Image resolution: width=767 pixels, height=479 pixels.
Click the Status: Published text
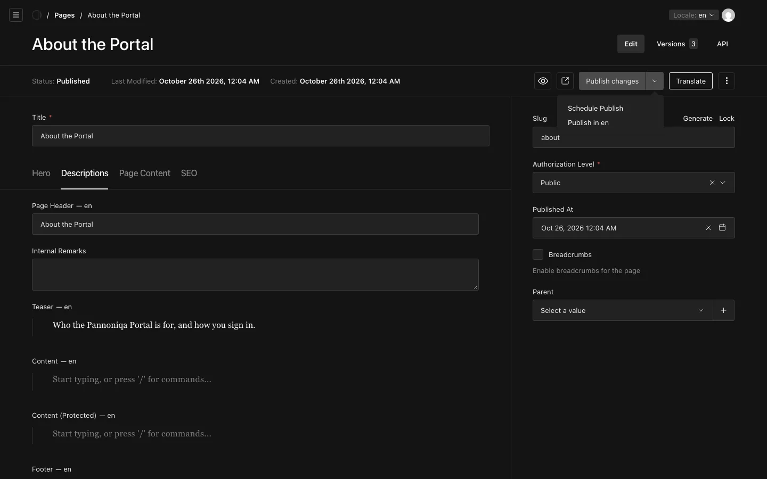click(x=61, y=81)
